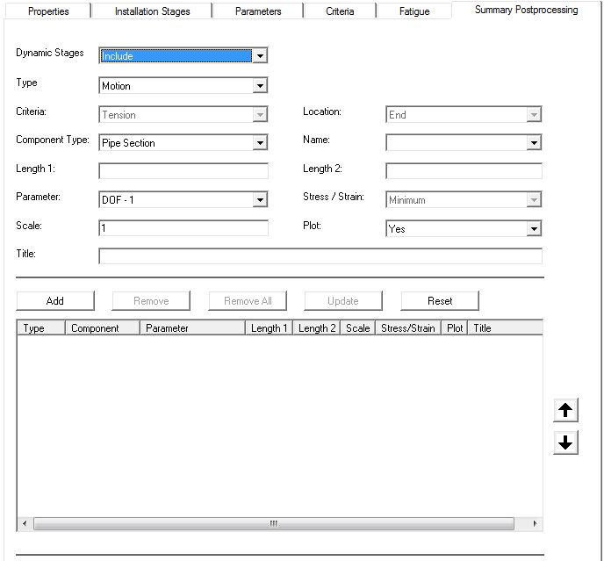Click the Remove All button
This screenshot has width=604, height=561.
(x=248, y=301)
